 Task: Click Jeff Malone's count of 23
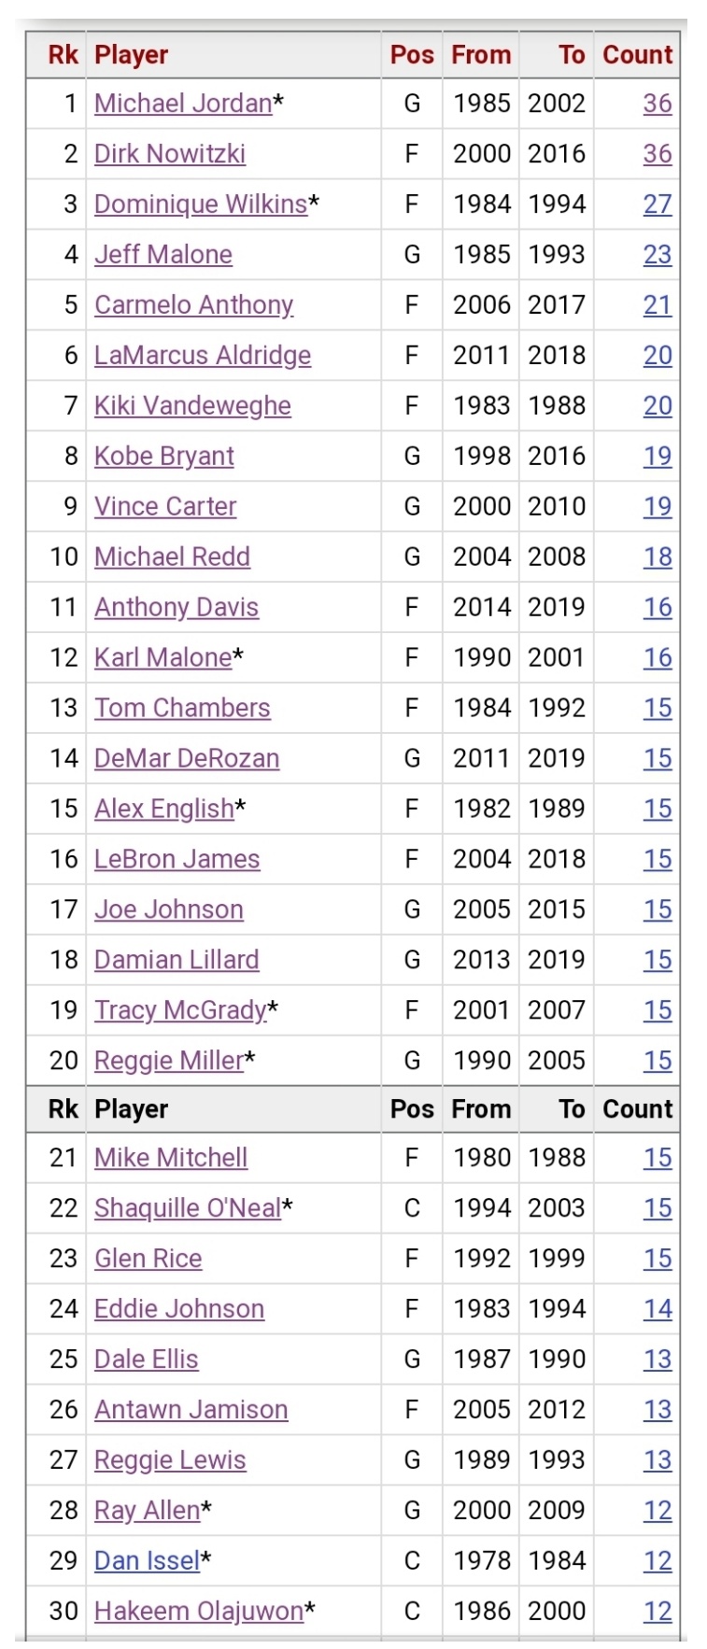point(657,255)
